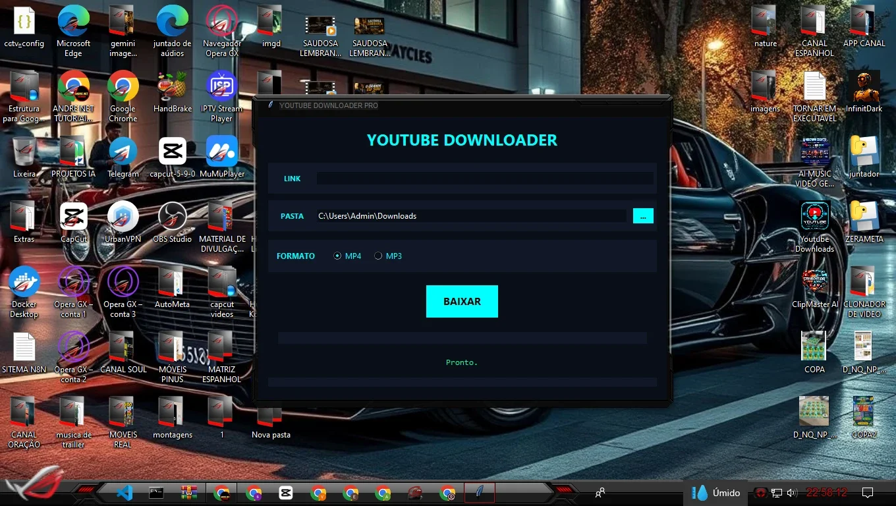896x506 pixels.
Task: Click the 'Pronto.' status text
Action: pyautogui.click(x=462, y=362)
